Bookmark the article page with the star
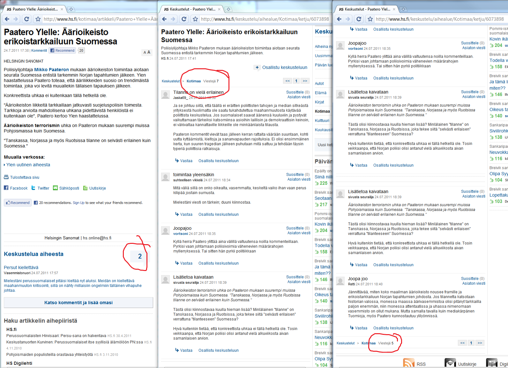Image resolution: width=508 pixels, height=368 pixels. 38,19
